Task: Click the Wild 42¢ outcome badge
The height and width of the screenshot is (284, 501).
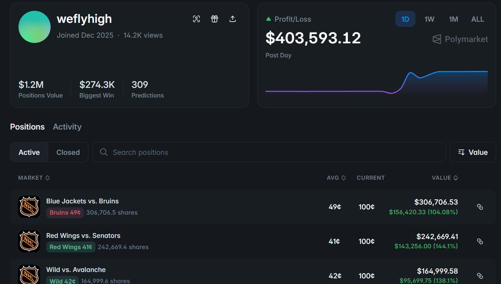Action: click(x=62, y=281)
